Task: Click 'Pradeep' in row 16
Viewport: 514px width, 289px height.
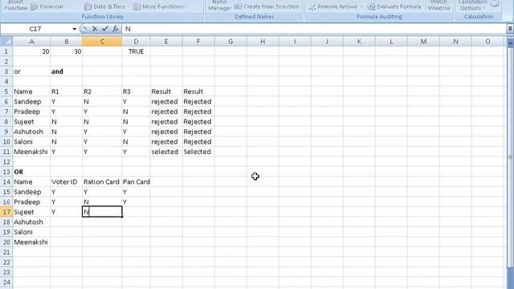Action: pyautogui.click(x=31, y=201)
